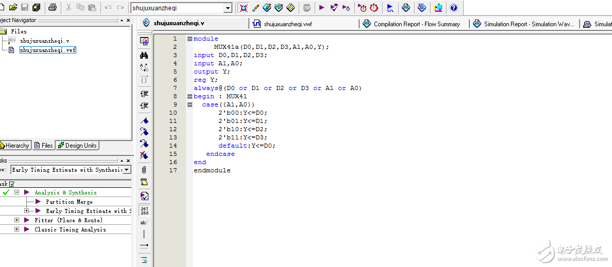This screenshot has height=267, width=612.
Task: Toggle bookmark with blue flag icon
Action: pyautogui.click(x=144, y=121)
